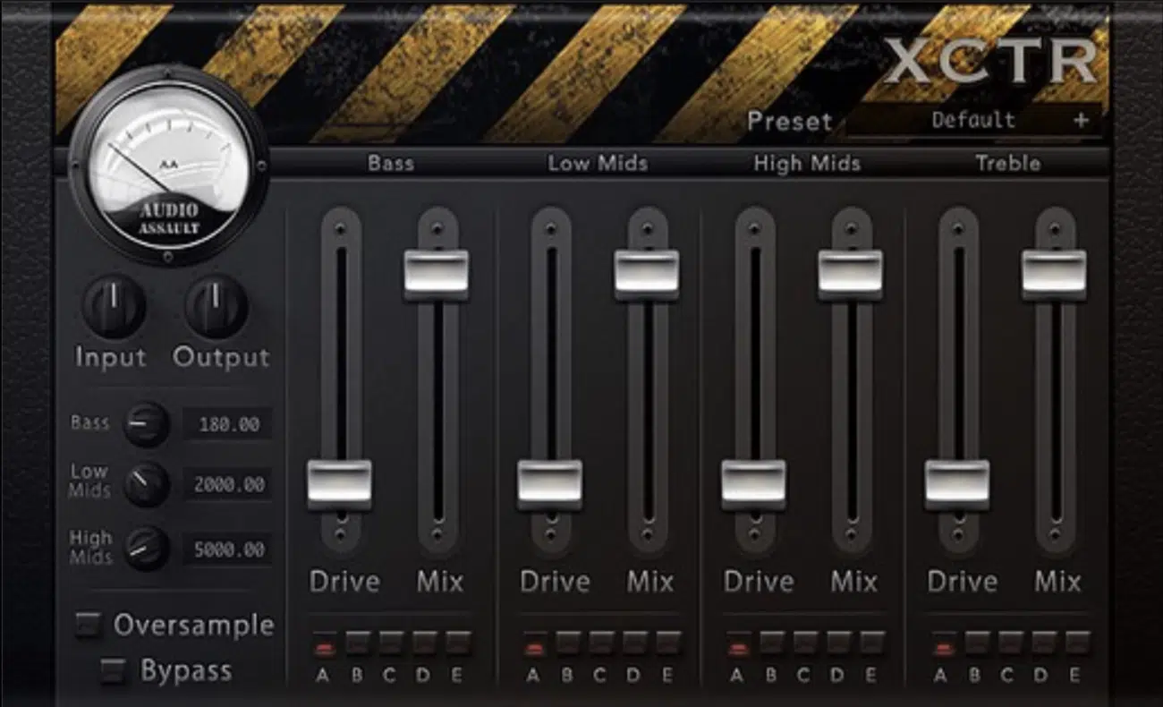Screen dimensions: 1163x707
Task: Grab the Bass Drive slider handle
Action: pos(340,484)
